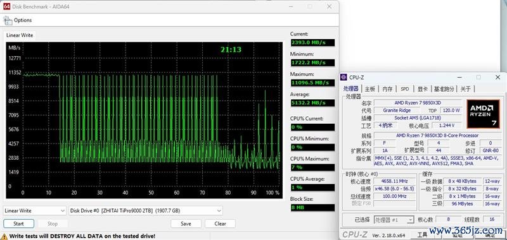Click the AIDA64 app icon in title bar
This screenshot has width=507, height=240.
tap(6, 6)
